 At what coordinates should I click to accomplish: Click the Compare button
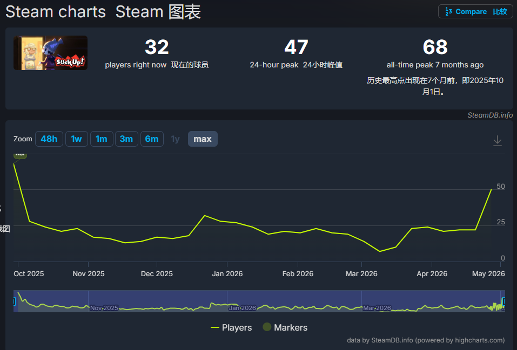pyautogui.click(x=475, y=11)
